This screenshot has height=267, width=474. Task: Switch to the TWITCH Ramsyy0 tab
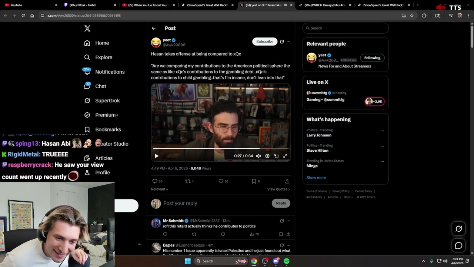324,5
